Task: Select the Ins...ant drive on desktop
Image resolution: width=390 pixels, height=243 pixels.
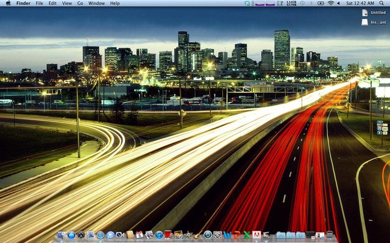Action: pyautogui.click(x=365, y=22)
